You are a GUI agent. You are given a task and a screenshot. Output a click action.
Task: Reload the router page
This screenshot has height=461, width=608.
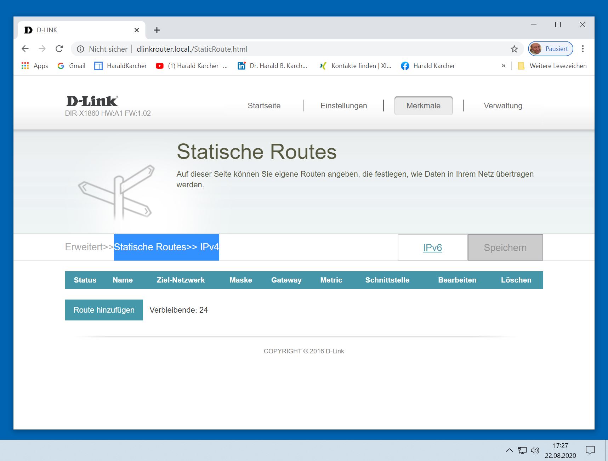tap(59, 49)
